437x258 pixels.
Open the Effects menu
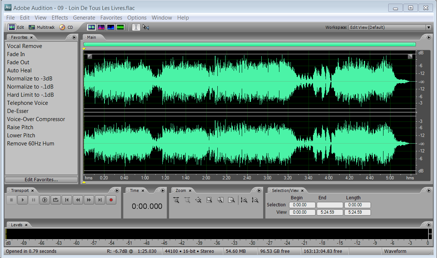point(60,18)
